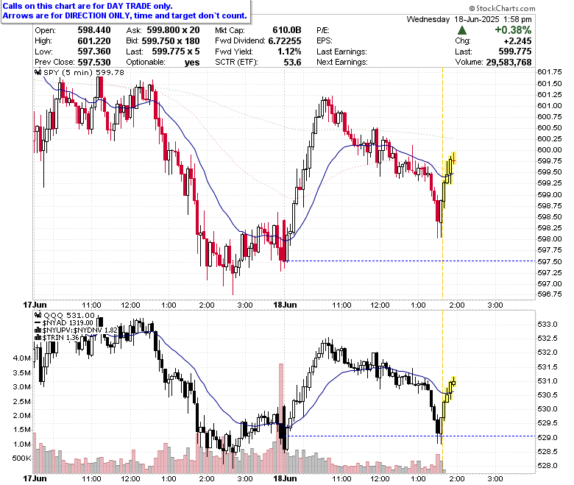Click the 533.0 QQQ price axis label
Screen dimensions: 574x485
548,324
